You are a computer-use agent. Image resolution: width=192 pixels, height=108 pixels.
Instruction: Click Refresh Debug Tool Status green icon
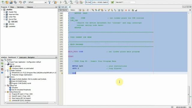pos(2,63)
